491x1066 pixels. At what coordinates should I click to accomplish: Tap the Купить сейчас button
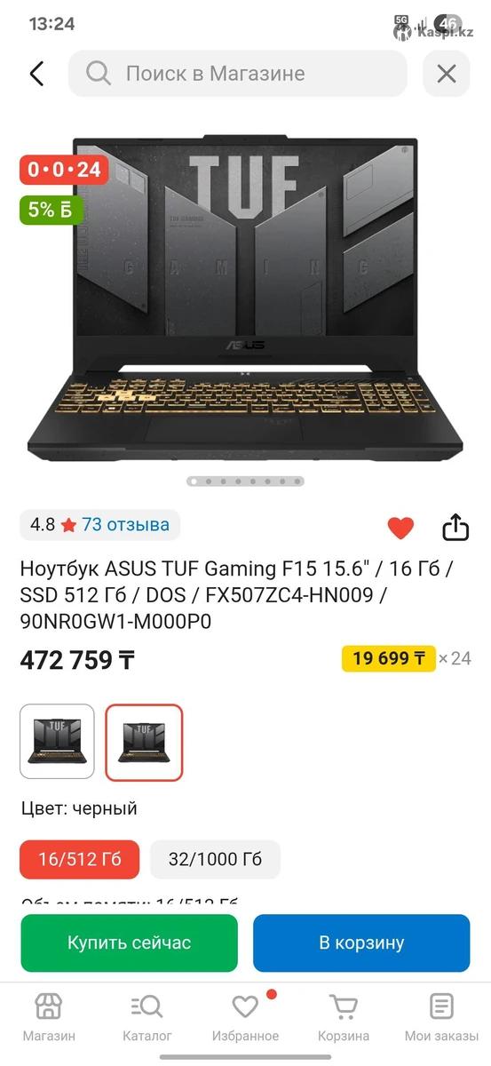[x=130, y=943]
